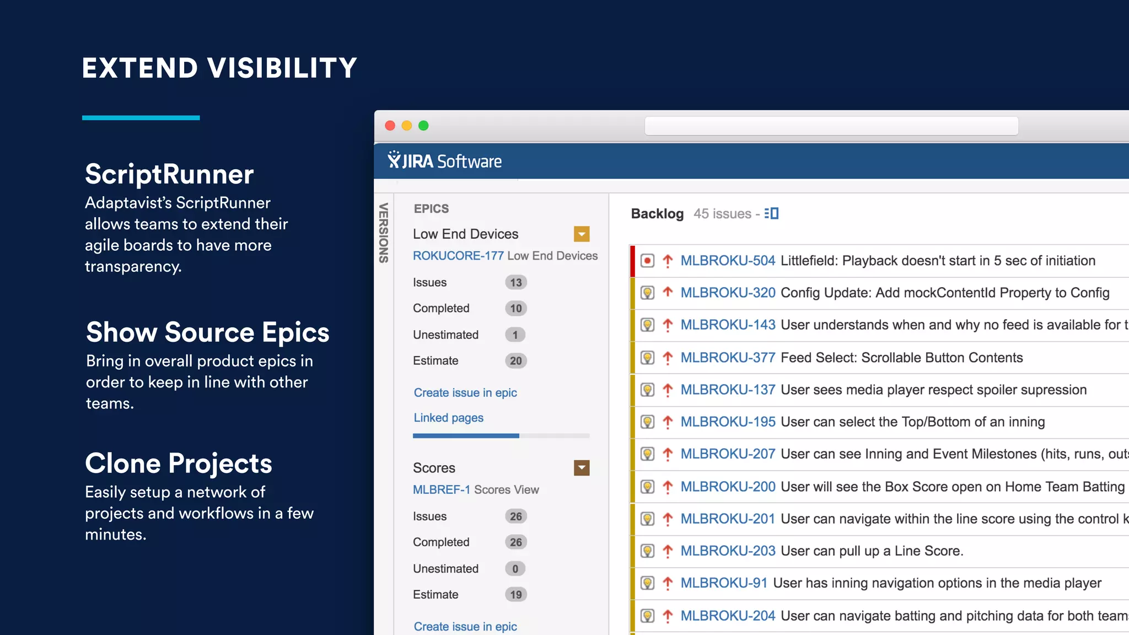Click priority arrow on MLBROKU-204

point(668,616)
